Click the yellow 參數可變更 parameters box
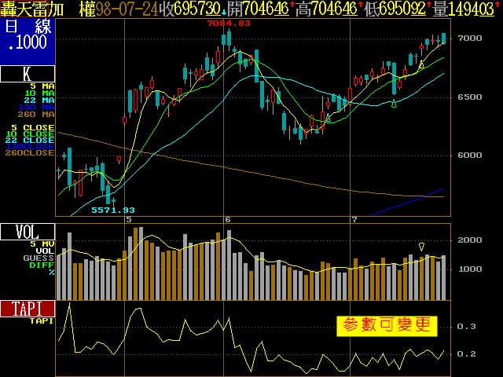 (x=386, y=325)
